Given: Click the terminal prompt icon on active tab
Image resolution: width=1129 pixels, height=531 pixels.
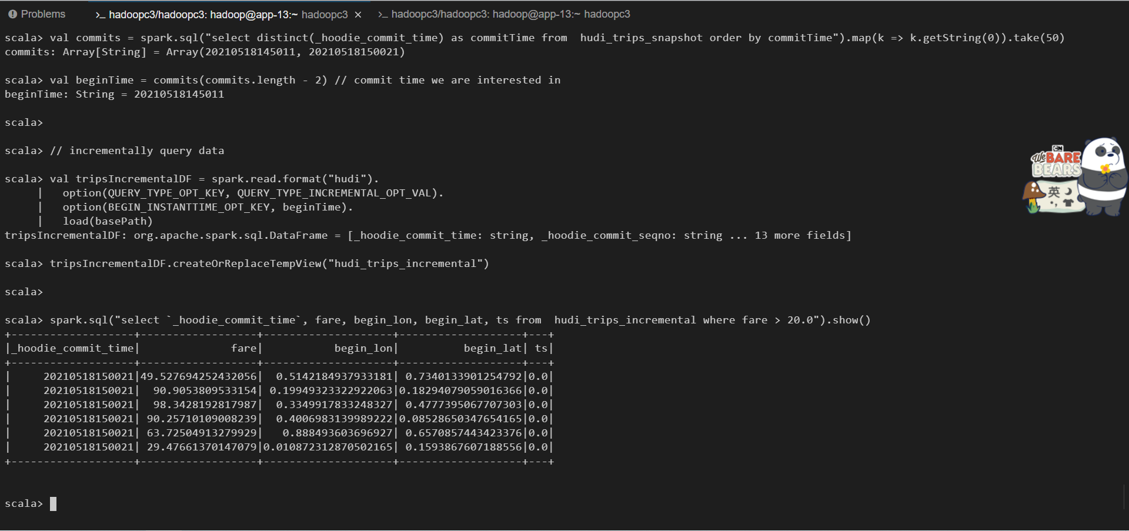Looking at the screenshot, I should pos(100,15).
